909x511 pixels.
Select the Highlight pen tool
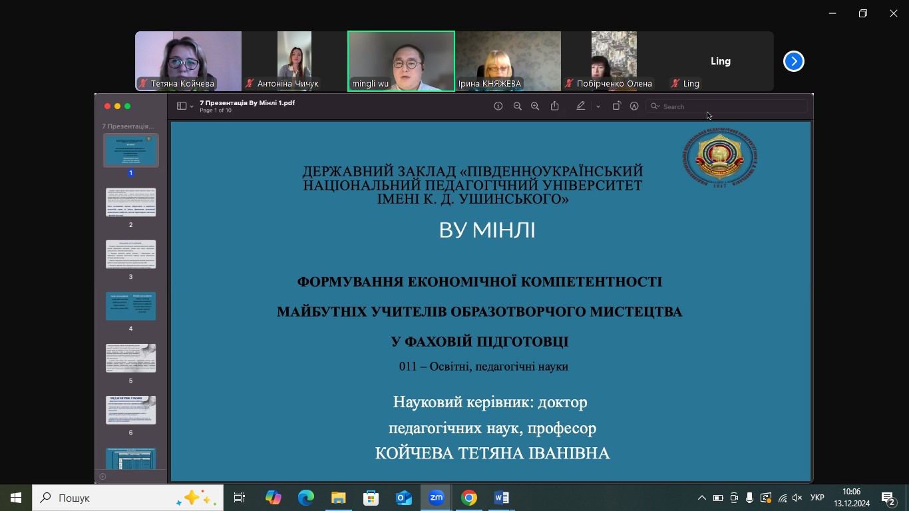pos(581,106)
